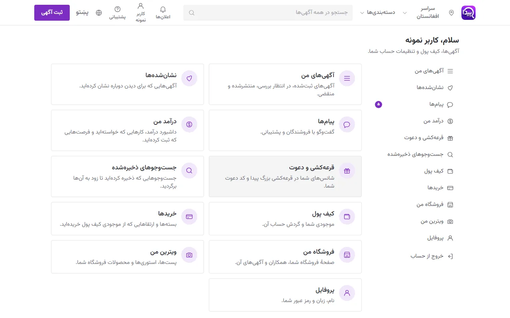Click the heart icon beside نشان‌شده‌ها in sidebar
Viewport: 510px width, 318px height.
pos(450,88)
